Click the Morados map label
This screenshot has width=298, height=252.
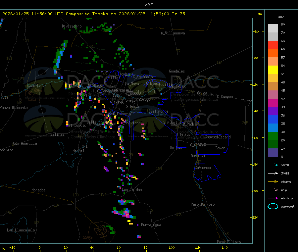38,190
